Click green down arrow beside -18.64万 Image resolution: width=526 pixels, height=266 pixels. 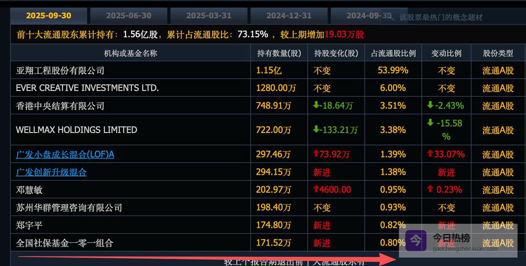[x=316, y=105]
